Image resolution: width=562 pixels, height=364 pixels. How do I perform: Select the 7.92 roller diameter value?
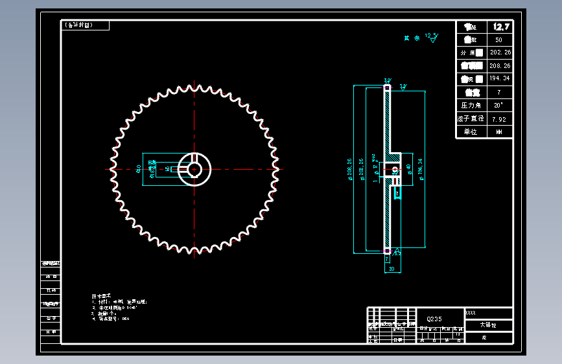499,119
